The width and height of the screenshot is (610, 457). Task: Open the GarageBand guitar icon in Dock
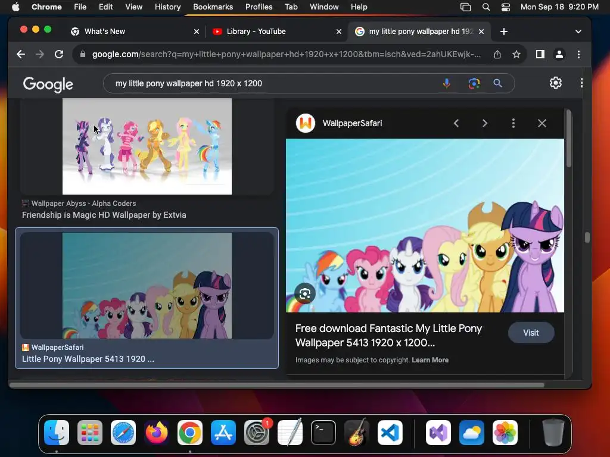click(x=357, y=433)
